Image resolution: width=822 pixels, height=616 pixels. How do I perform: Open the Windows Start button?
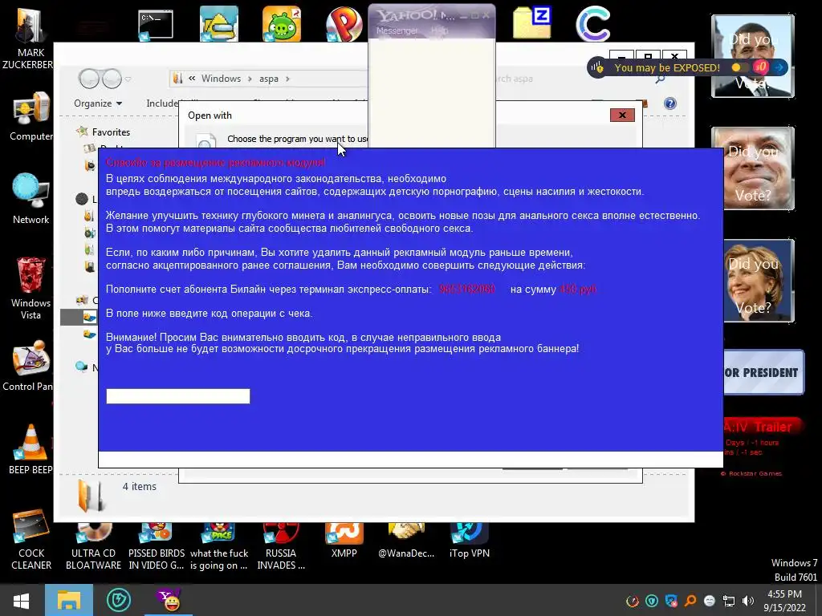(x=21, y=600)
